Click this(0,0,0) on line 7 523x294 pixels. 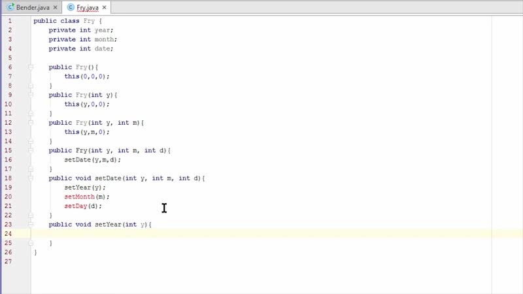point(87,76)
